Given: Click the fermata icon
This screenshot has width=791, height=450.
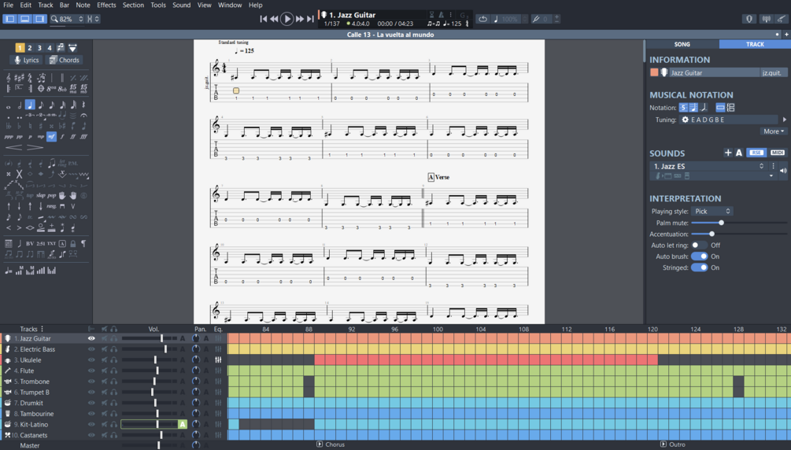Looking at the screenshot, I should 83,116.
